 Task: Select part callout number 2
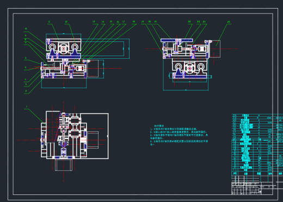click(x=26, y=91)
